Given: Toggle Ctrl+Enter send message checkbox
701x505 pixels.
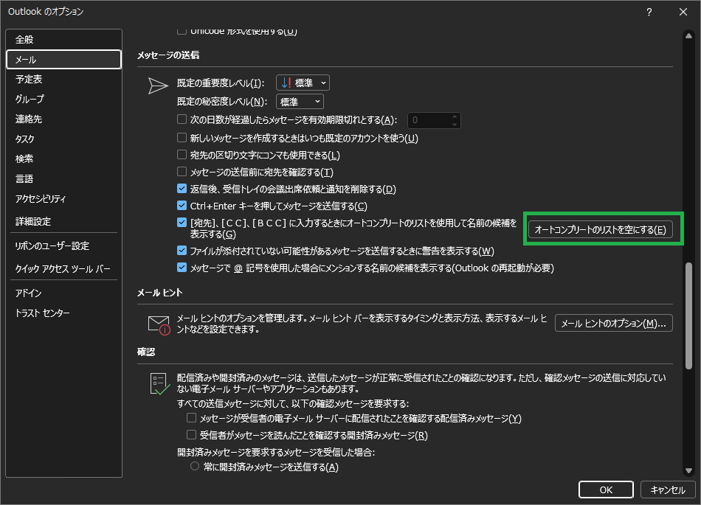Looking at the screenshot, I should click(x=182, y=206).
